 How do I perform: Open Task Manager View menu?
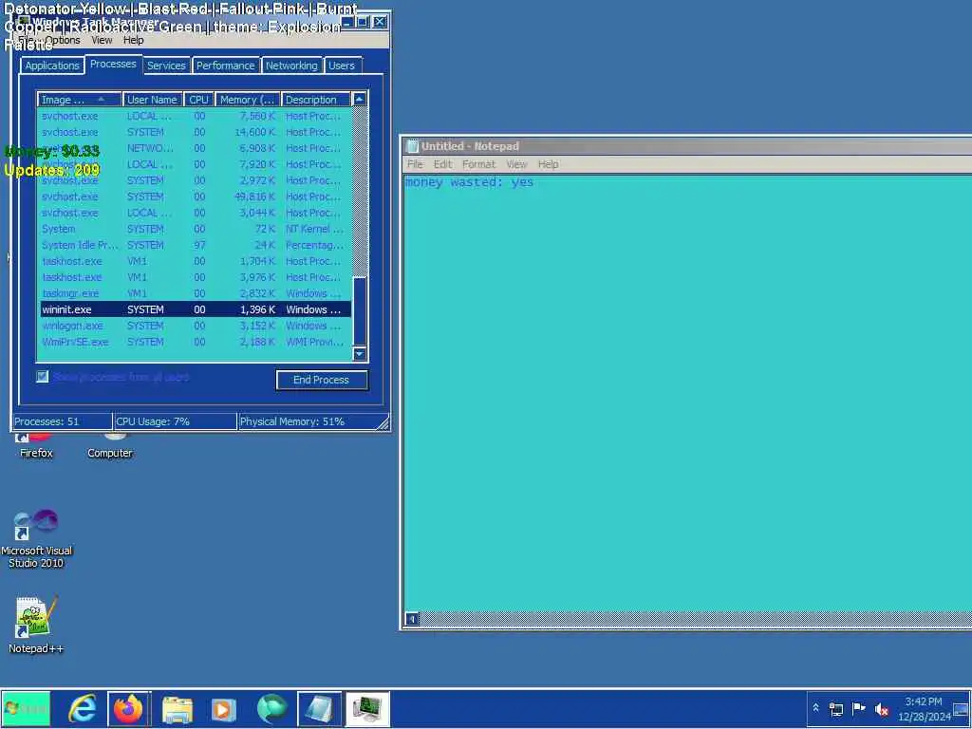tap(102, 40)
